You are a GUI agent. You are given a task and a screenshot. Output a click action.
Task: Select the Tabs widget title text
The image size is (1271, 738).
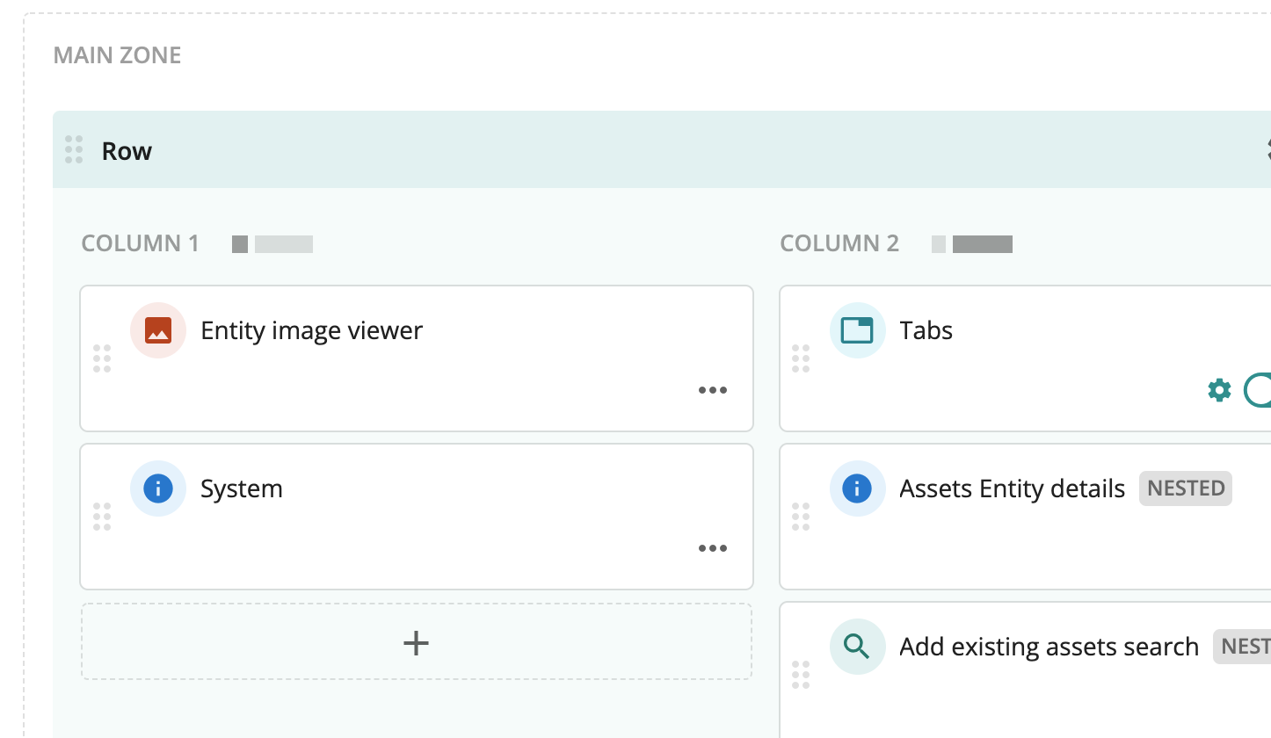(926, 330)
